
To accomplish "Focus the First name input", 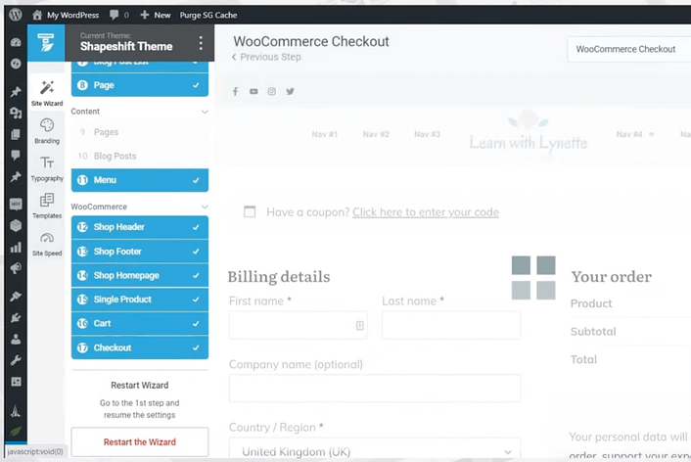I will pos(299,325).
